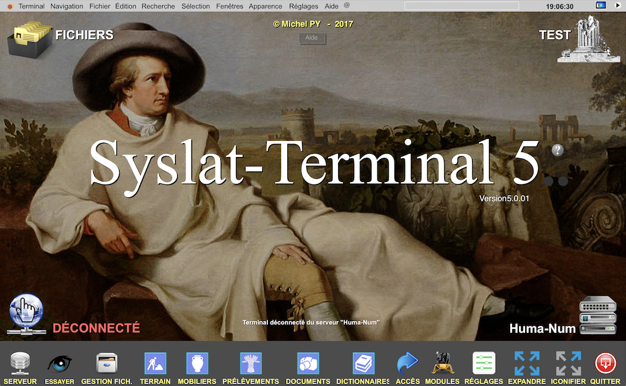This screenshot has width=626, height=386.
Task: Open the Navigation menu
Action: pyautogui.click(x=66, y=6)
